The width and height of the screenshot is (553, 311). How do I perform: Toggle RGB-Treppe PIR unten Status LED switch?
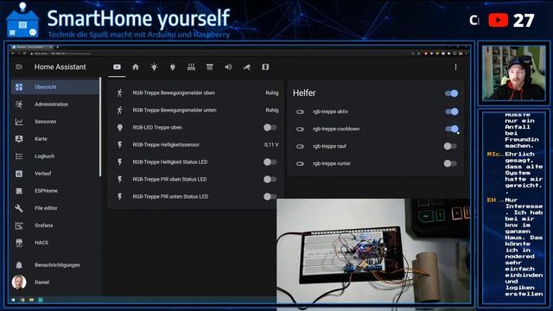click(x=270, y=196)
